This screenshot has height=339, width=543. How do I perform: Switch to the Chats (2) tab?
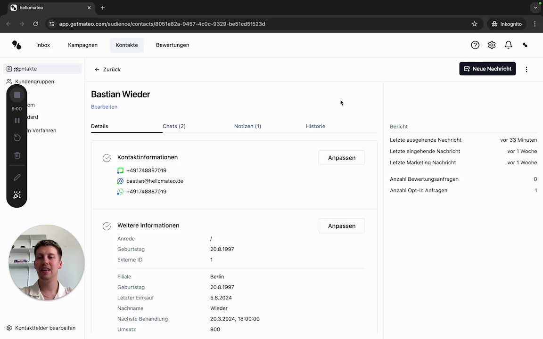pos(174,126)
